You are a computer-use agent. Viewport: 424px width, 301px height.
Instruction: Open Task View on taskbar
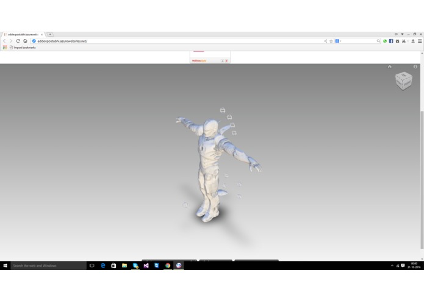pos(92,266)
